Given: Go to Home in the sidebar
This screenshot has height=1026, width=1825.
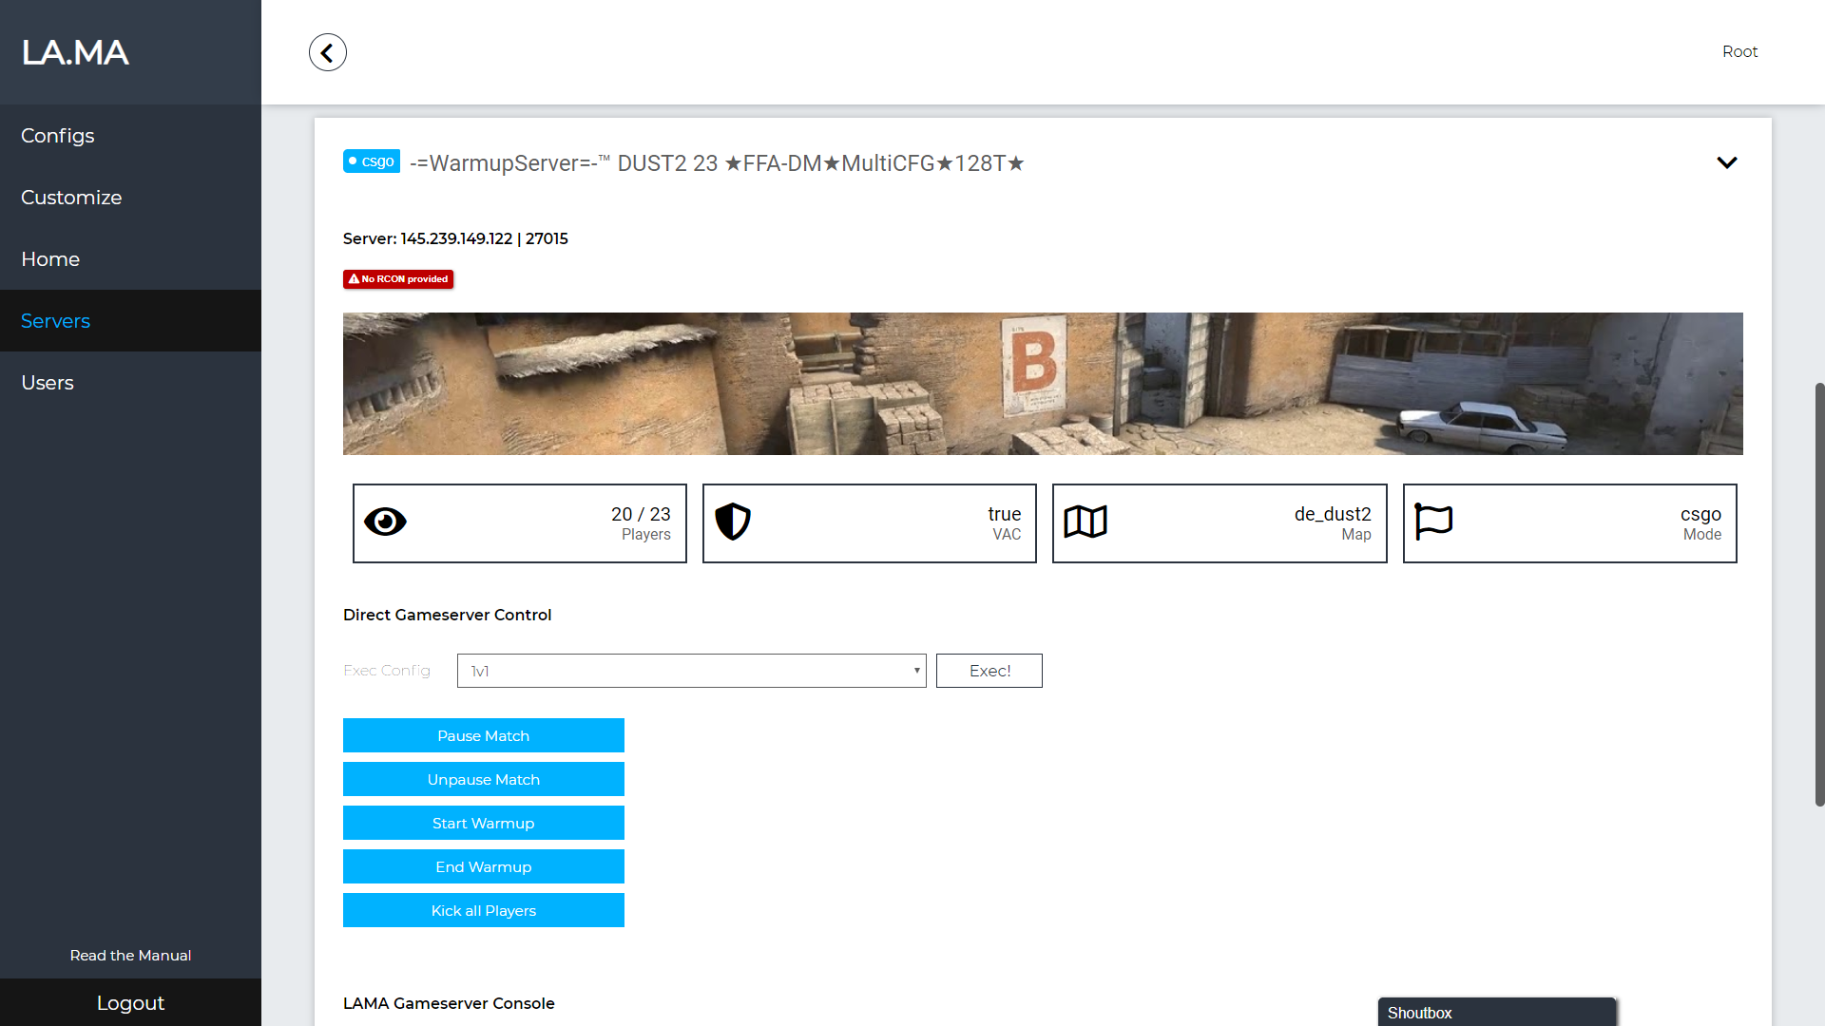Looking at the screenshot, I should [130, 259].
